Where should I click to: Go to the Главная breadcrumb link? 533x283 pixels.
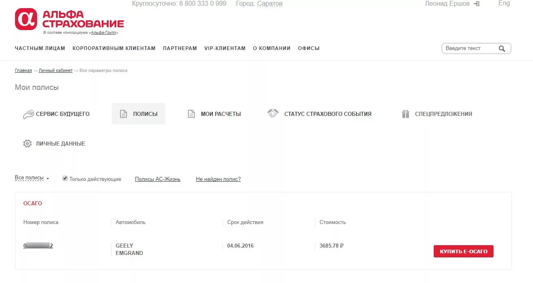tap(23, 71)
